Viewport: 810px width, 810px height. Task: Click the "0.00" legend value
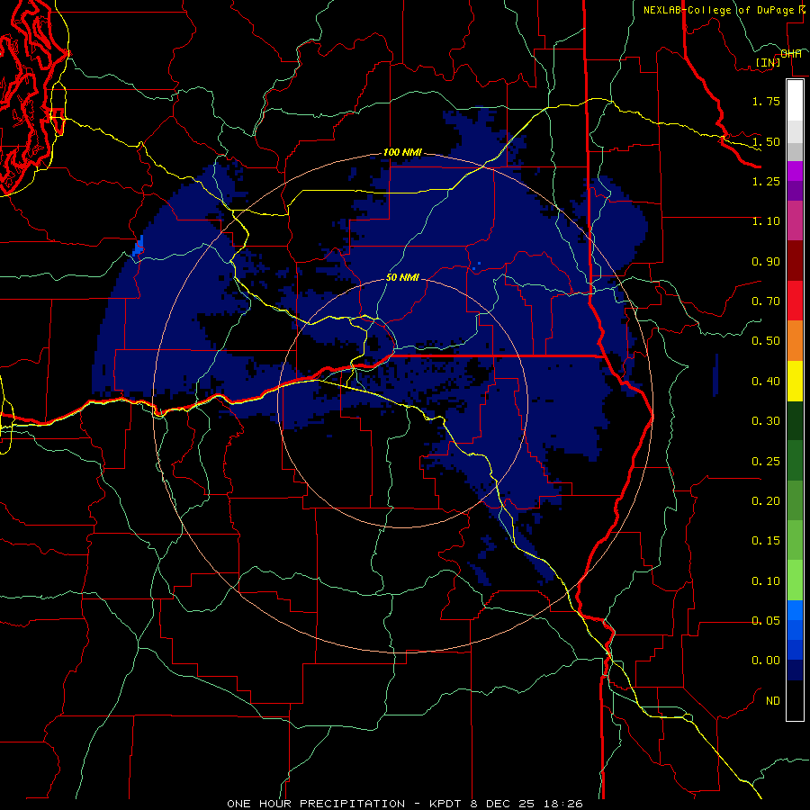[766, 661]
